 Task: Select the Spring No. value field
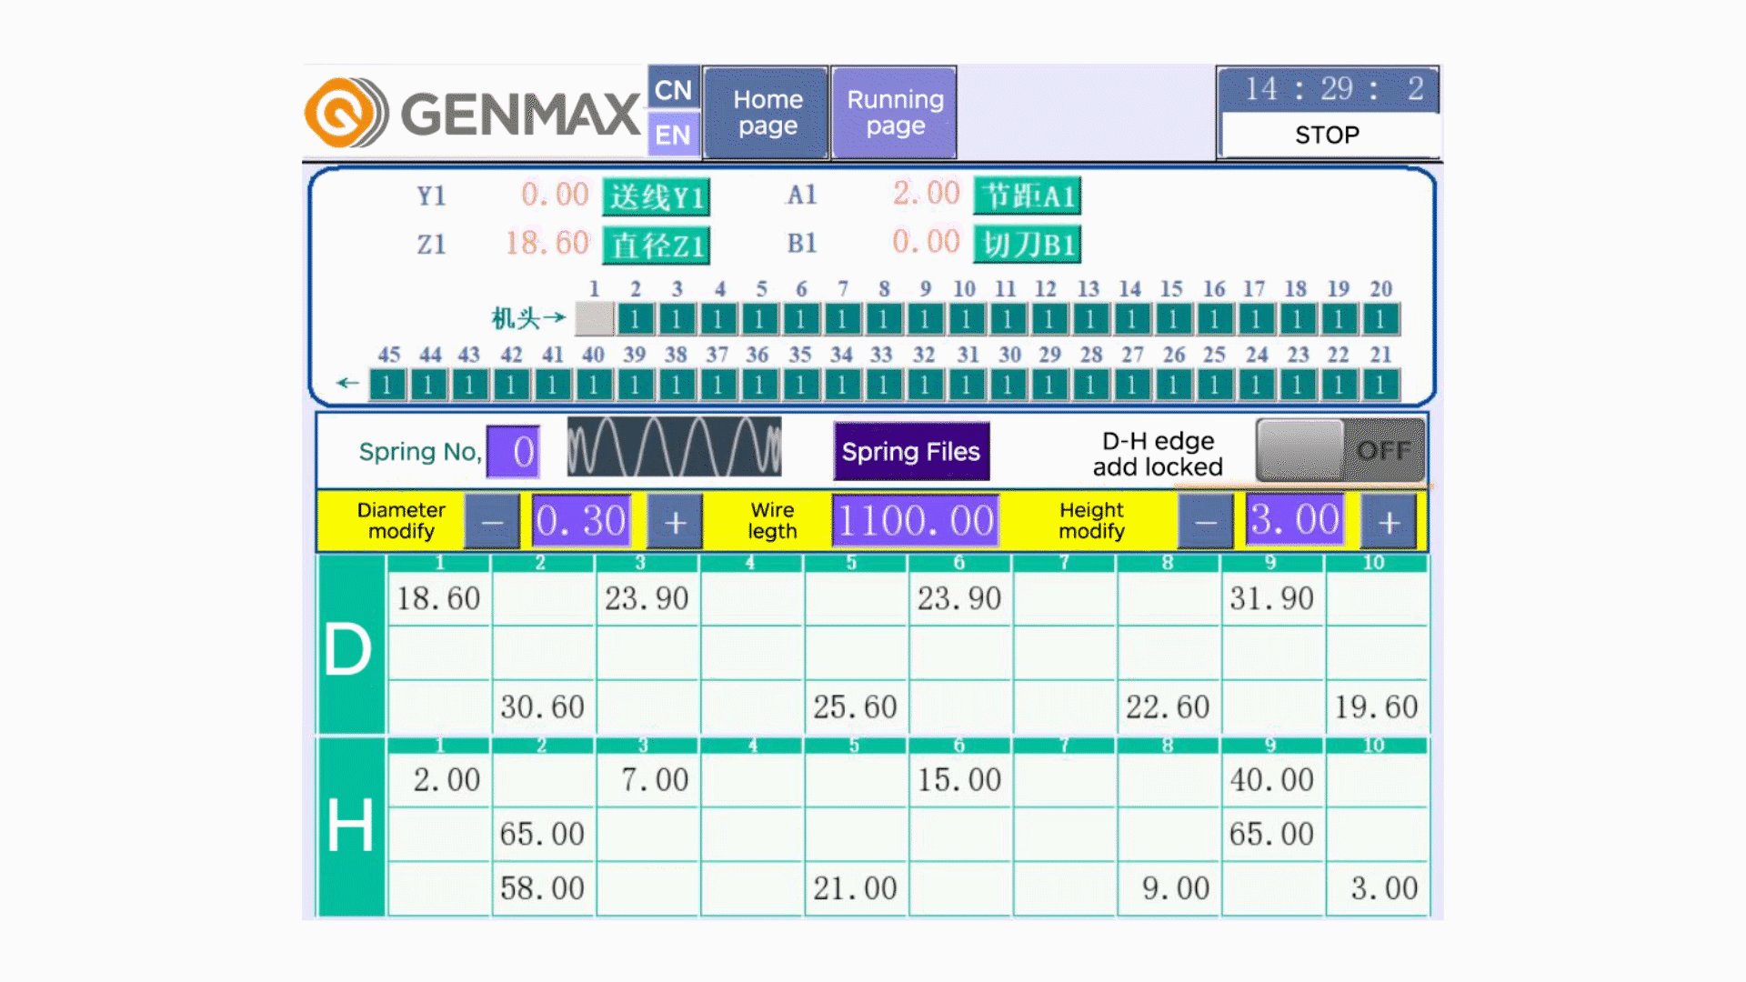513,451
